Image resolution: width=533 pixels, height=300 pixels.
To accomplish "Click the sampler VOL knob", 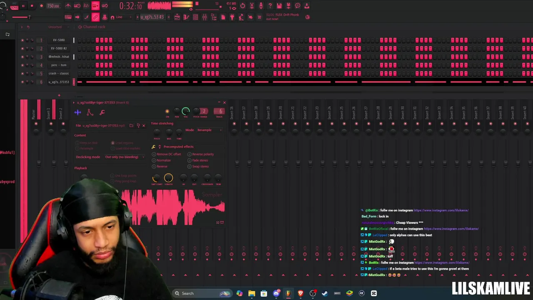I will [186, 111].
